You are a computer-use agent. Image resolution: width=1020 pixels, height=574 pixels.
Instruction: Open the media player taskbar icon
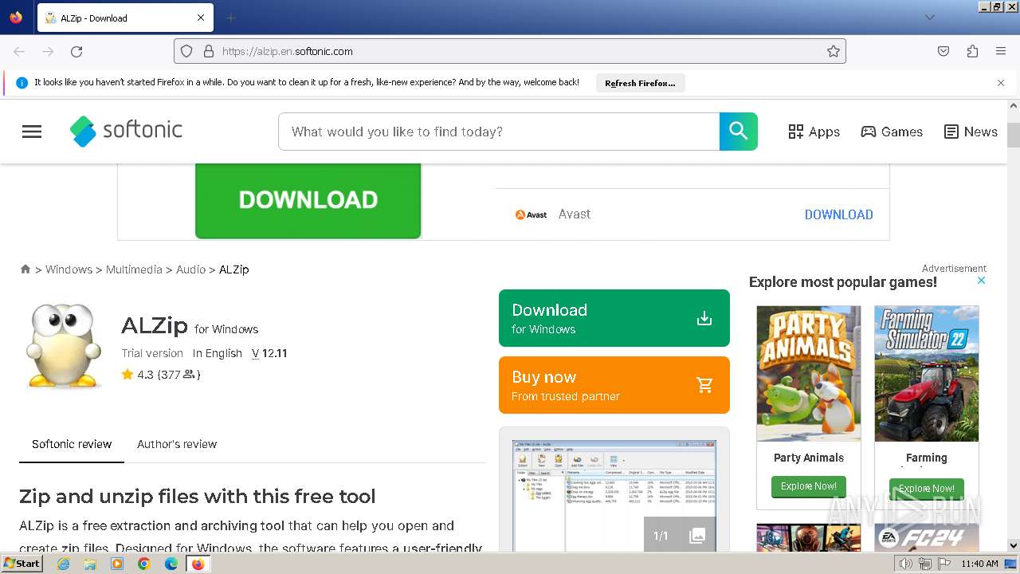click(117, 564)
